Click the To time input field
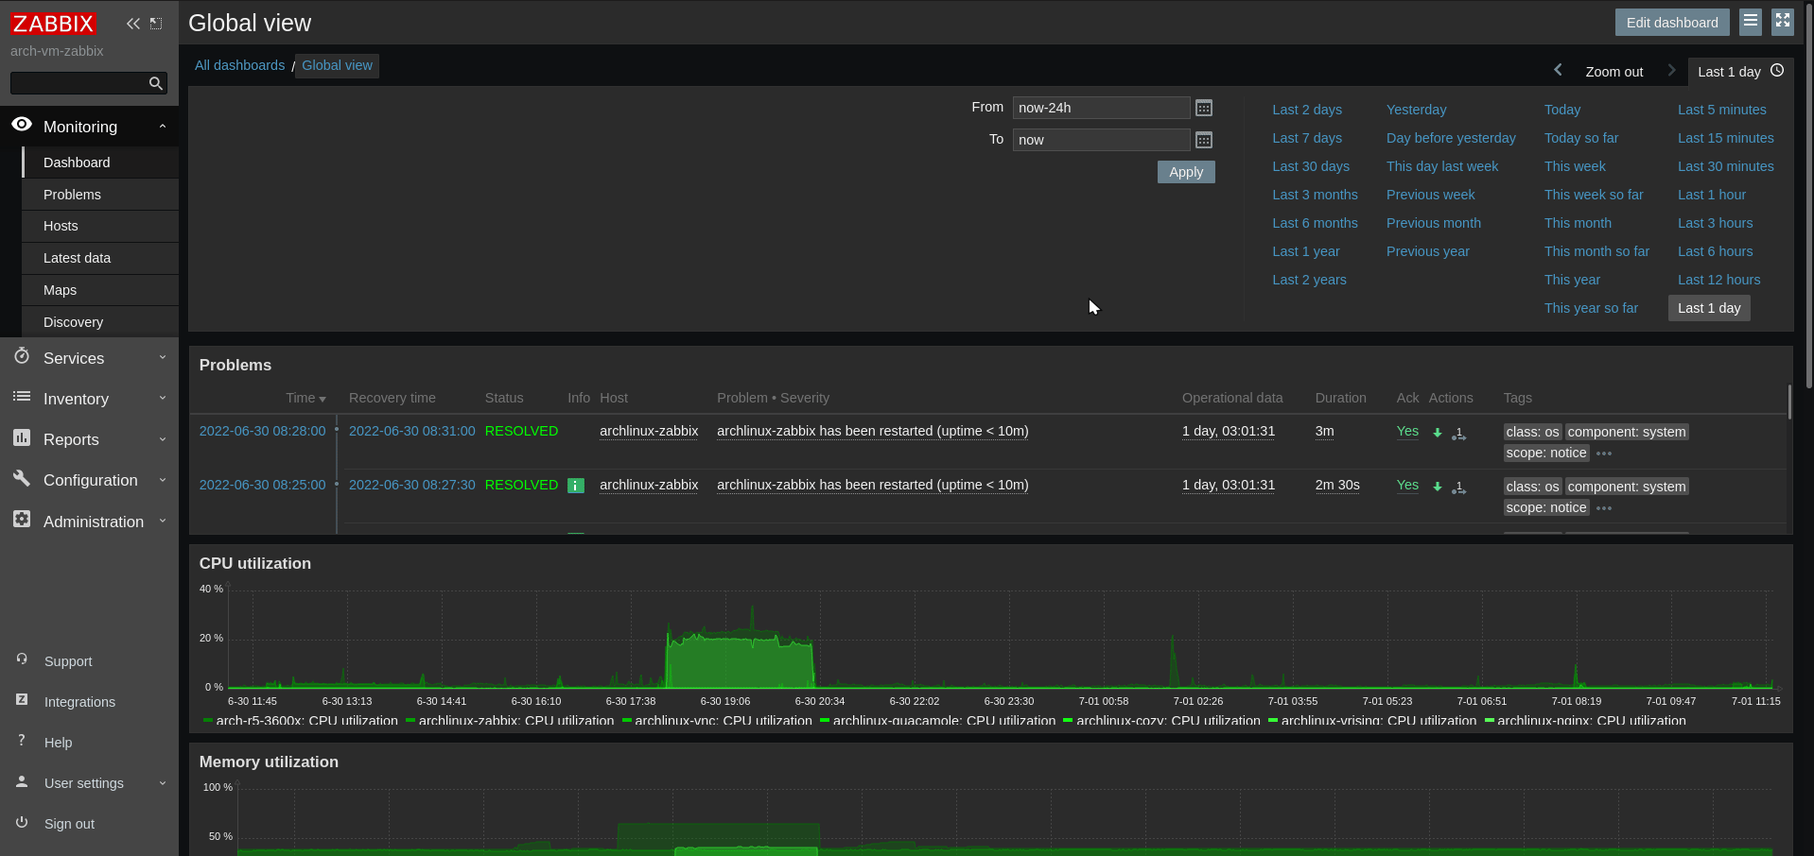Viewport: 1814px width, 856px height. coord(1101,140)
